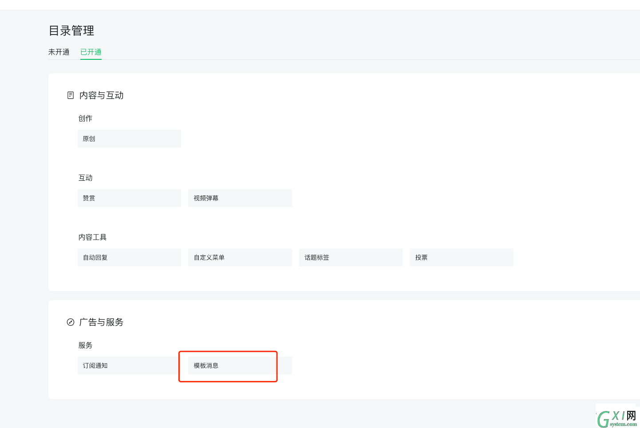Click the 创作 subsection label
Screen dimensions: 640x428
pos(86,118)
